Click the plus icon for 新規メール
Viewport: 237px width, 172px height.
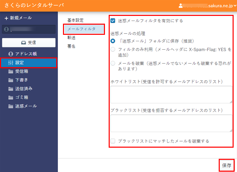[x=6, y=18]
